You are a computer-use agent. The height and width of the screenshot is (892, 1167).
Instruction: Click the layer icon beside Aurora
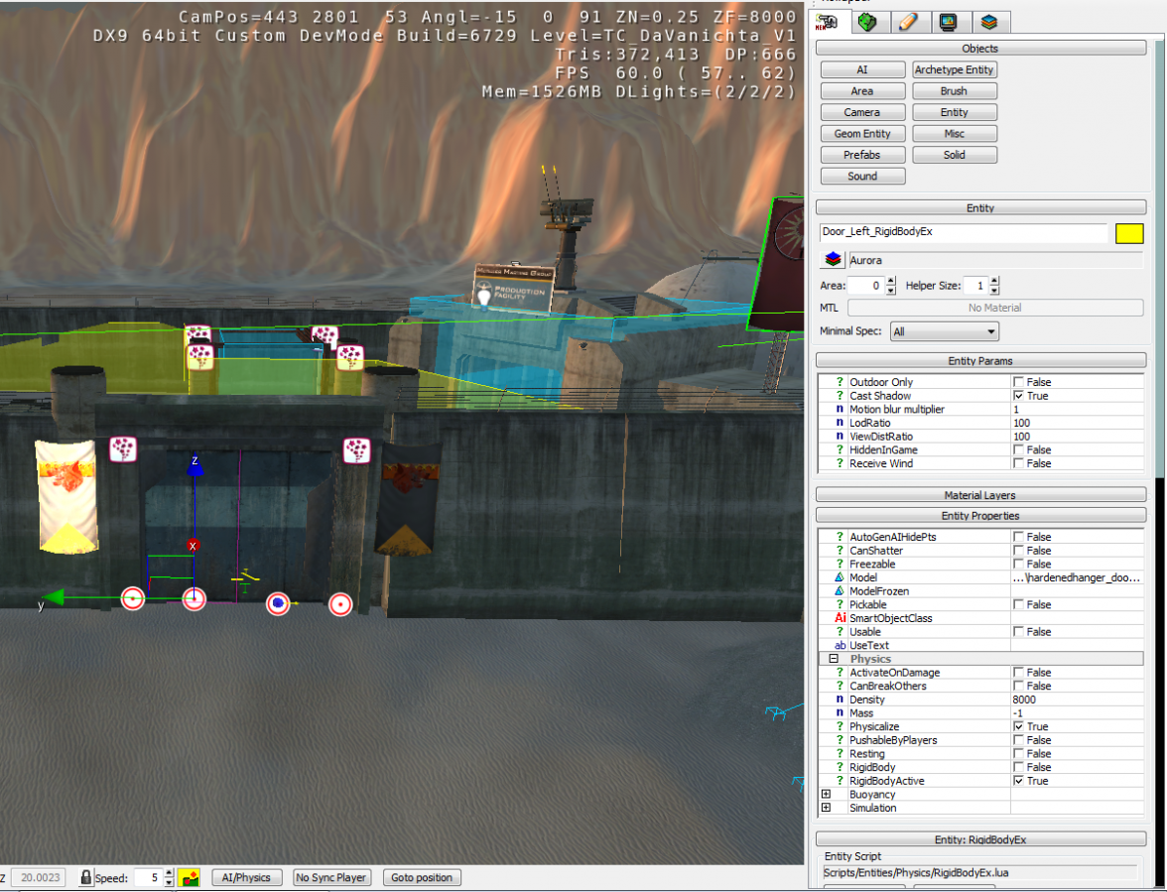tap(833, 260)
